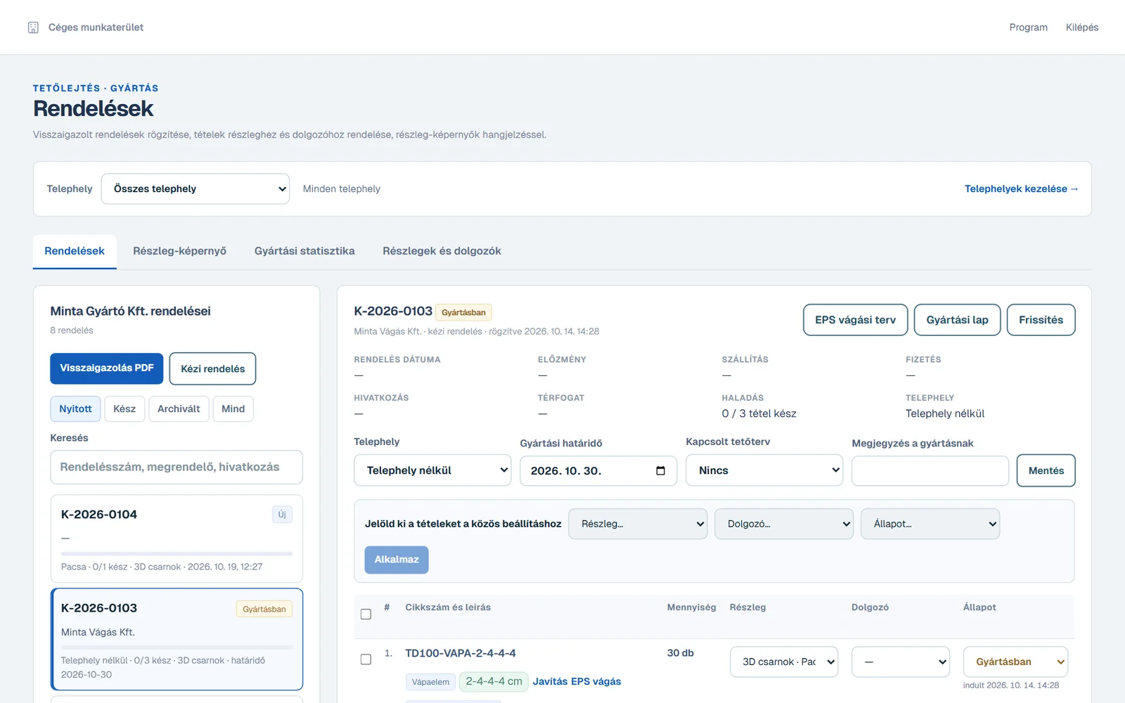Change the Gyártásban status dropdown in row 1

1016,662
